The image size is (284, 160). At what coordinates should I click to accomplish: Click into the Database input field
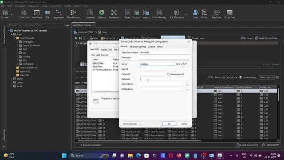pyautogui.click(x=165, y=79)
